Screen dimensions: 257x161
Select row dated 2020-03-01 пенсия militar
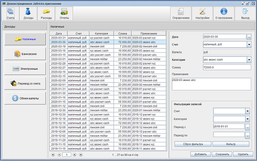[x=108, y=59]
